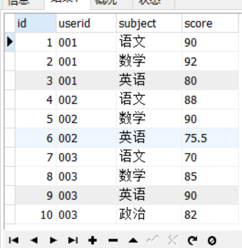This screenshot has height=248, width=242.
Task: Go to next record arrow
Action: pos(54,241)
